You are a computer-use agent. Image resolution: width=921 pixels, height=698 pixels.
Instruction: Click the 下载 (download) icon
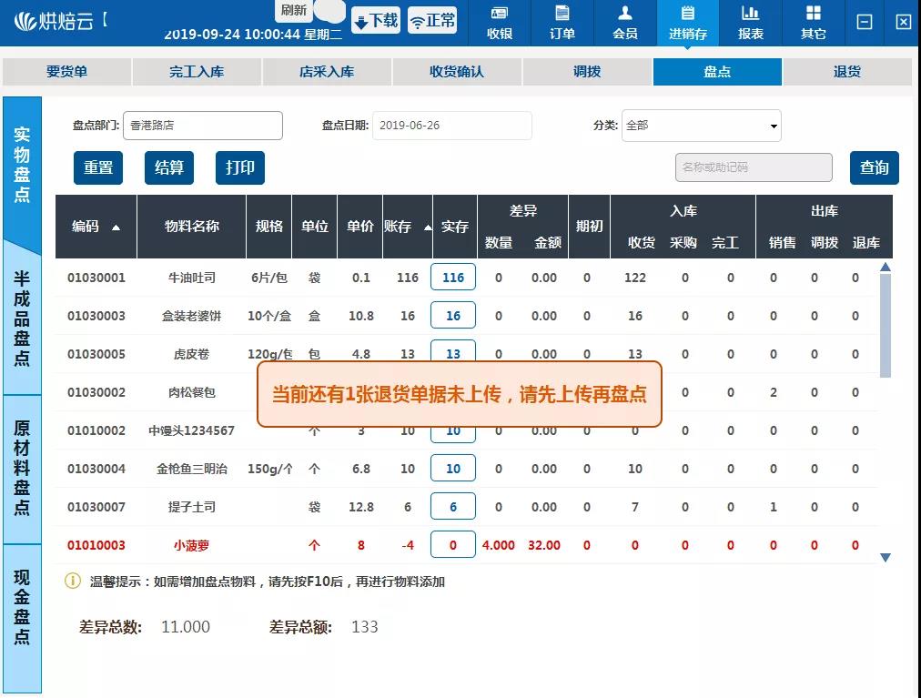[x=375, y=19]
